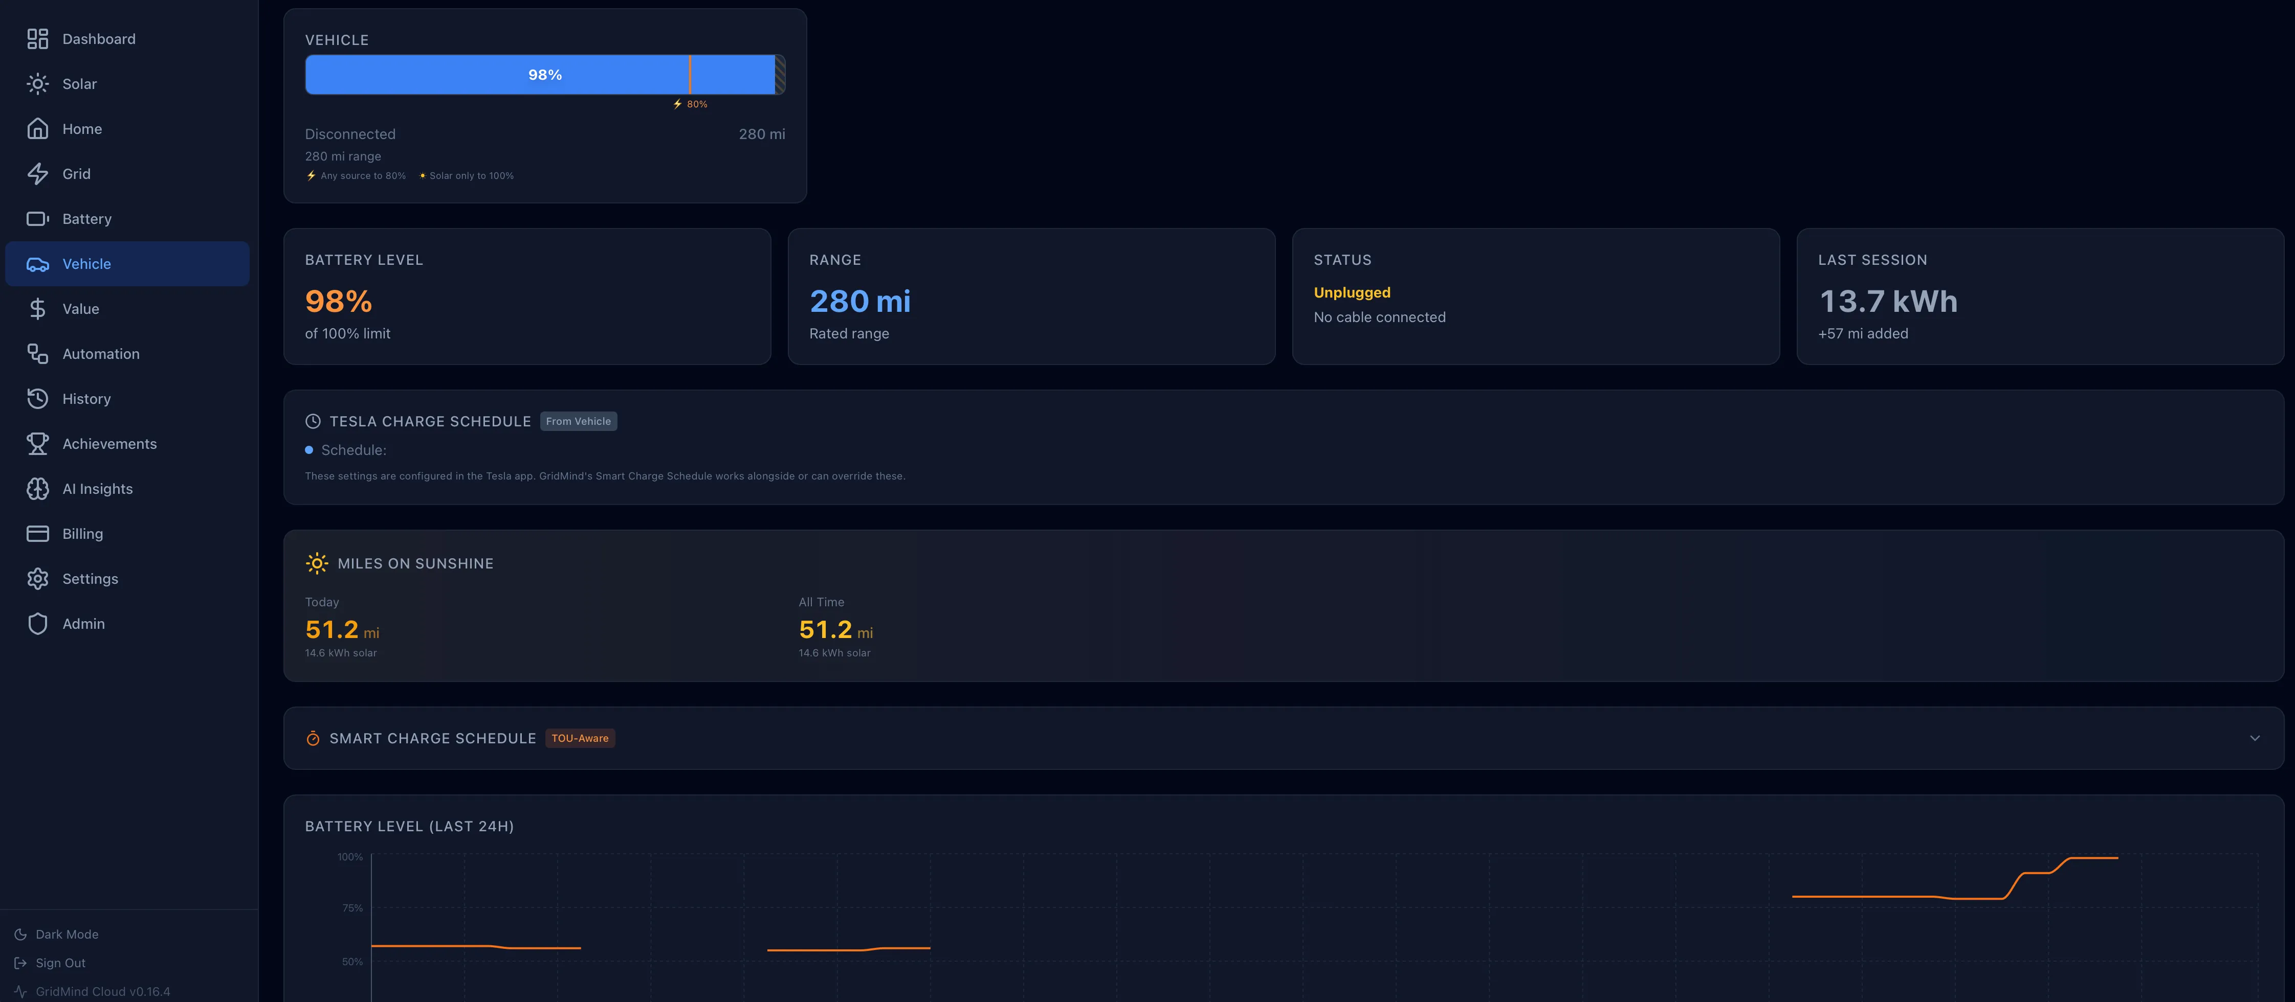Open the Dashboard grid icon
Screen dimensions: 2295x1002
coord(37,39)
